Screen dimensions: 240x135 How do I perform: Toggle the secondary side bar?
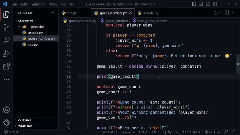pos(208,4)
